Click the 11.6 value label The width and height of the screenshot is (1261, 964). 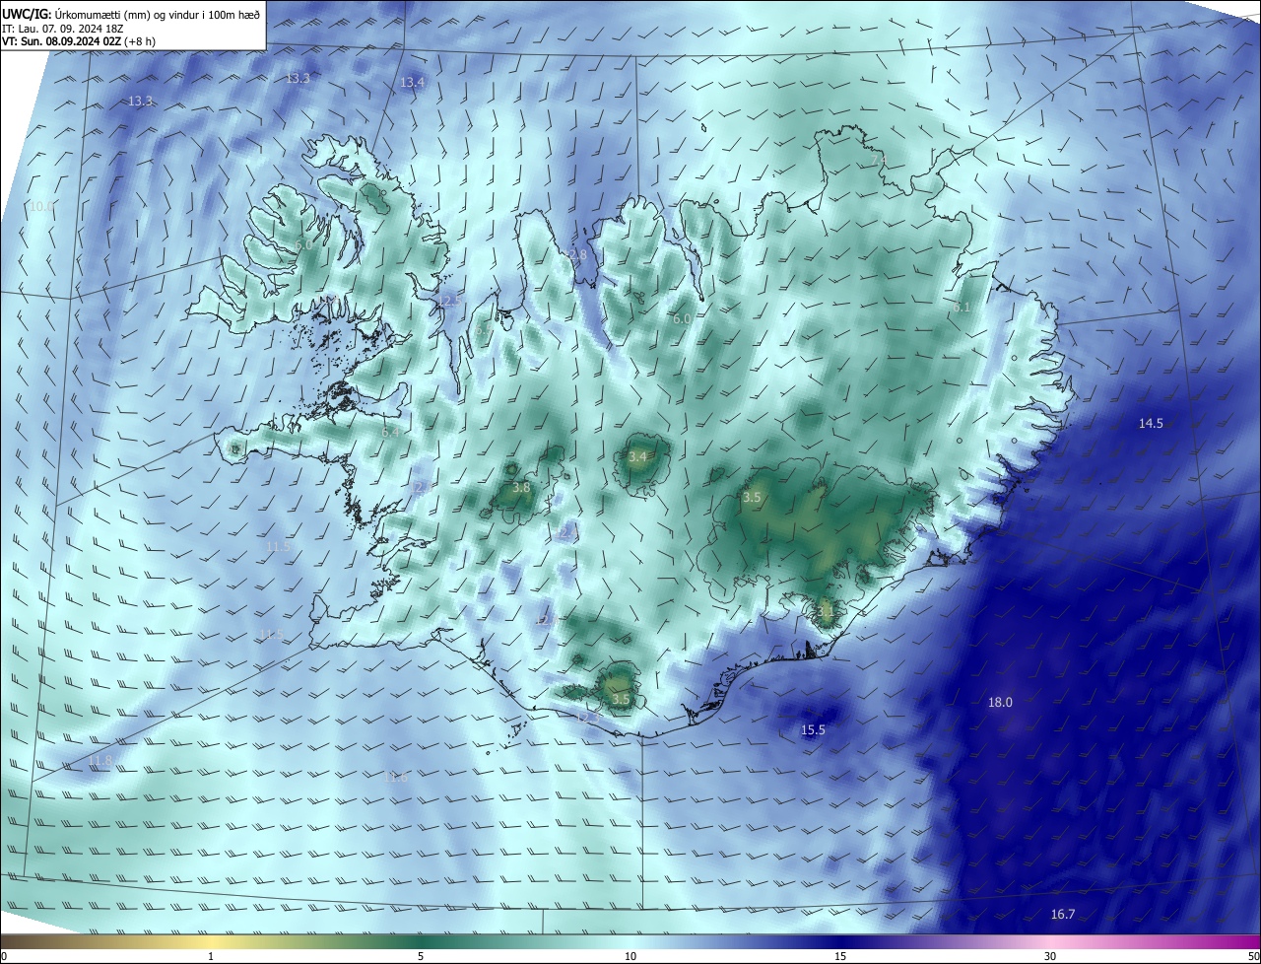pyautogui.click(x=395, y=777)
